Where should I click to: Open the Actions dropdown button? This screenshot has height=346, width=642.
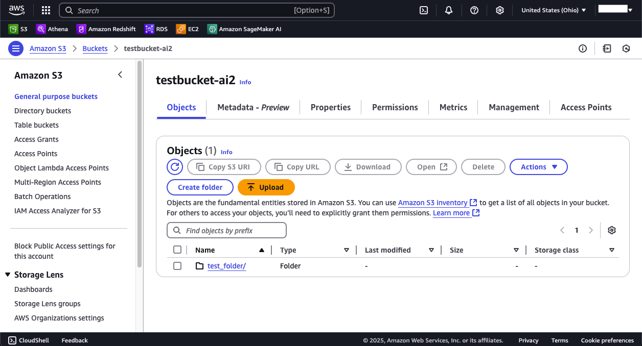tap(539, 167)
